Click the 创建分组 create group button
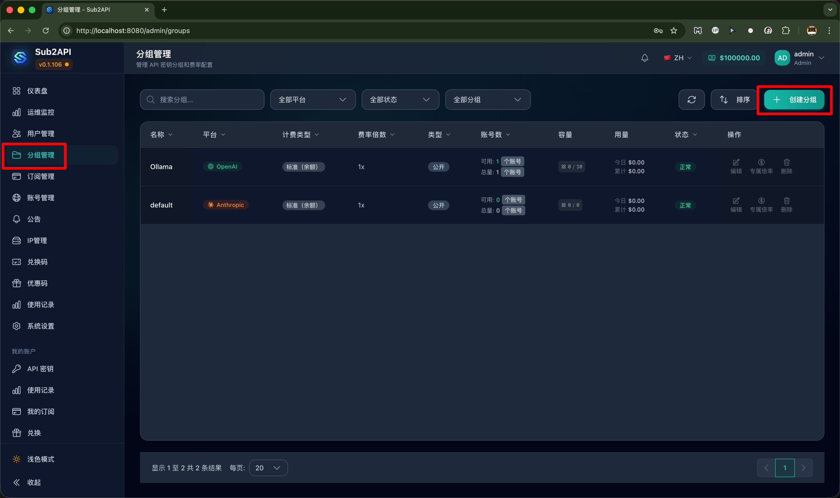Viewport: 840px width, 498px height. tap(794, 100)
